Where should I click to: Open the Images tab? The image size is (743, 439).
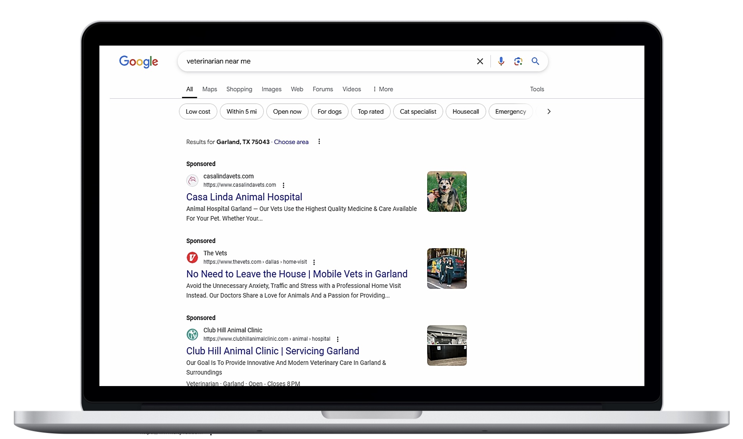[x=271, y=89]
